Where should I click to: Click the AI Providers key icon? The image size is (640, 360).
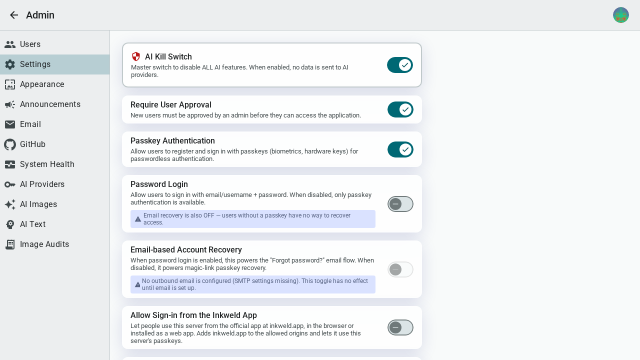click(x=10, y=184)
